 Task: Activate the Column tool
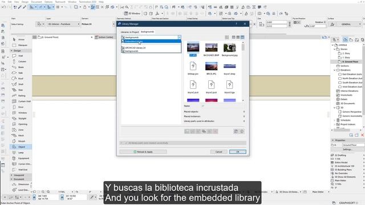21,61
